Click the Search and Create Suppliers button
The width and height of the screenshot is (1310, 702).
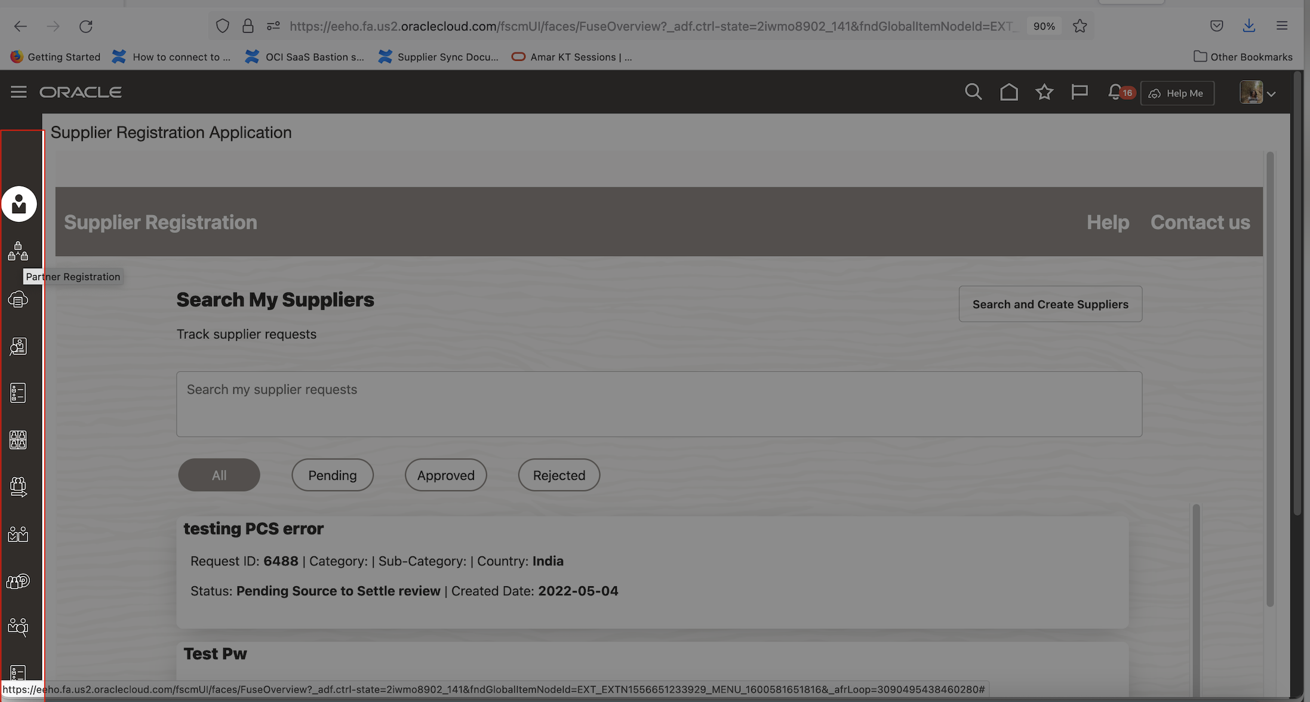pos(1050,304)
